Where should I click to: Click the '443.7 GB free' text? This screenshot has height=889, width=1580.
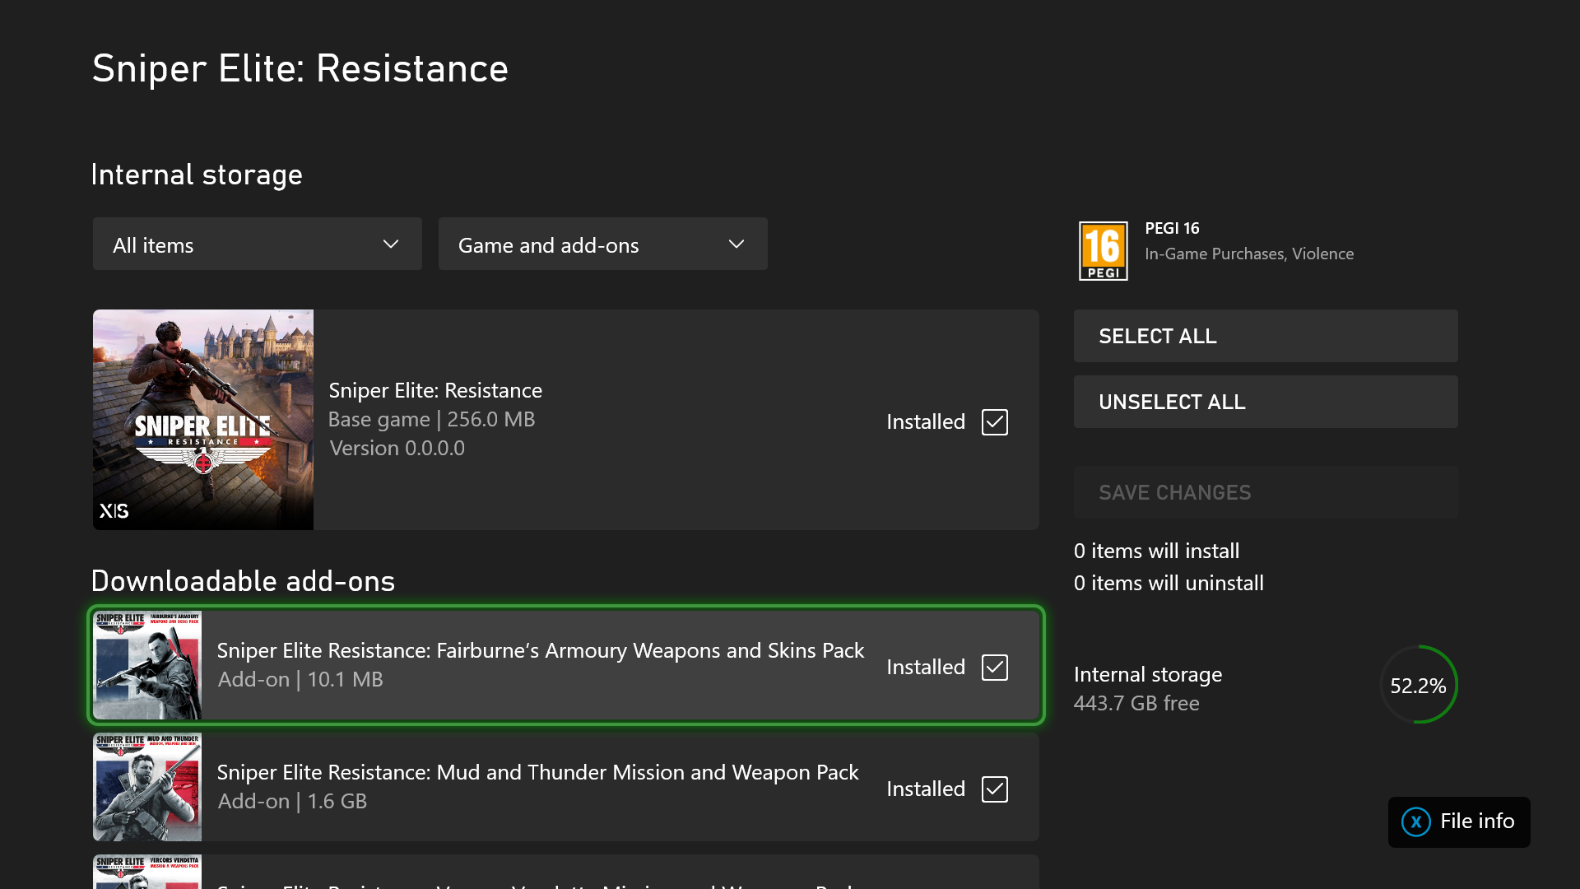tap(1136, 704)
